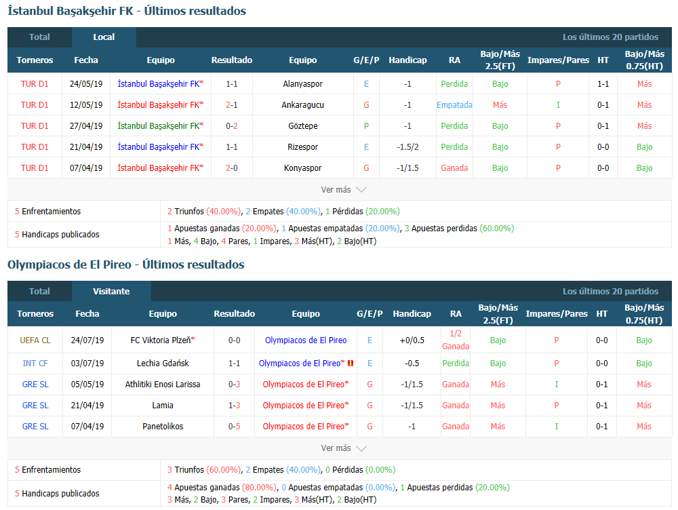
Task: Click Empatada in the Ankaragucu row
Action: [x=454, y=104]
